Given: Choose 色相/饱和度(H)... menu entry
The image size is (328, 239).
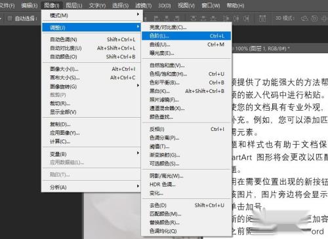Looking at the screenshot, I should click(x=186, y=74).
